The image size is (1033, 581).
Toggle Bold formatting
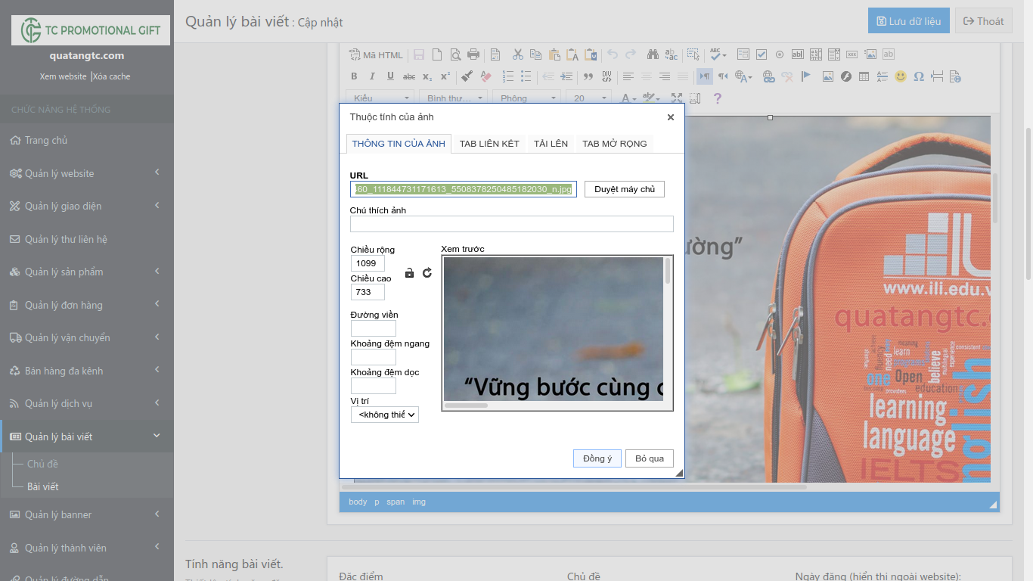354,76
